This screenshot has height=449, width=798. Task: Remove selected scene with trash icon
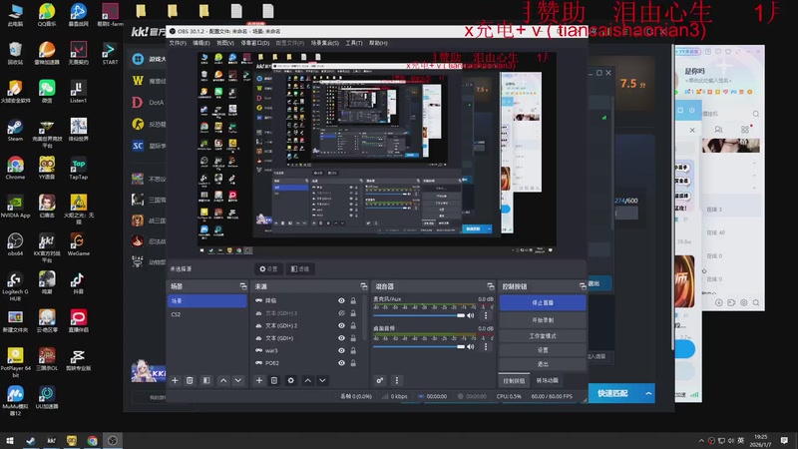pos(190,380)
